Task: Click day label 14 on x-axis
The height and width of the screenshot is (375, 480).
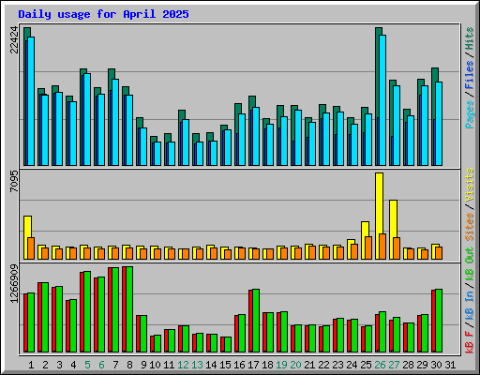Action: coord(211,365)
